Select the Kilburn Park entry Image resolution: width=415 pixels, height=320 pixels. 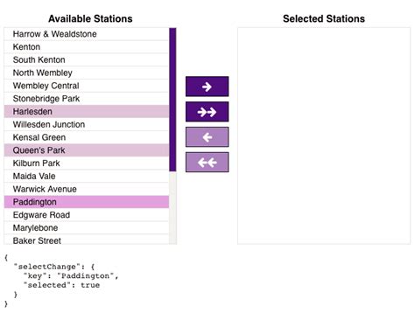tap(87, 163)
